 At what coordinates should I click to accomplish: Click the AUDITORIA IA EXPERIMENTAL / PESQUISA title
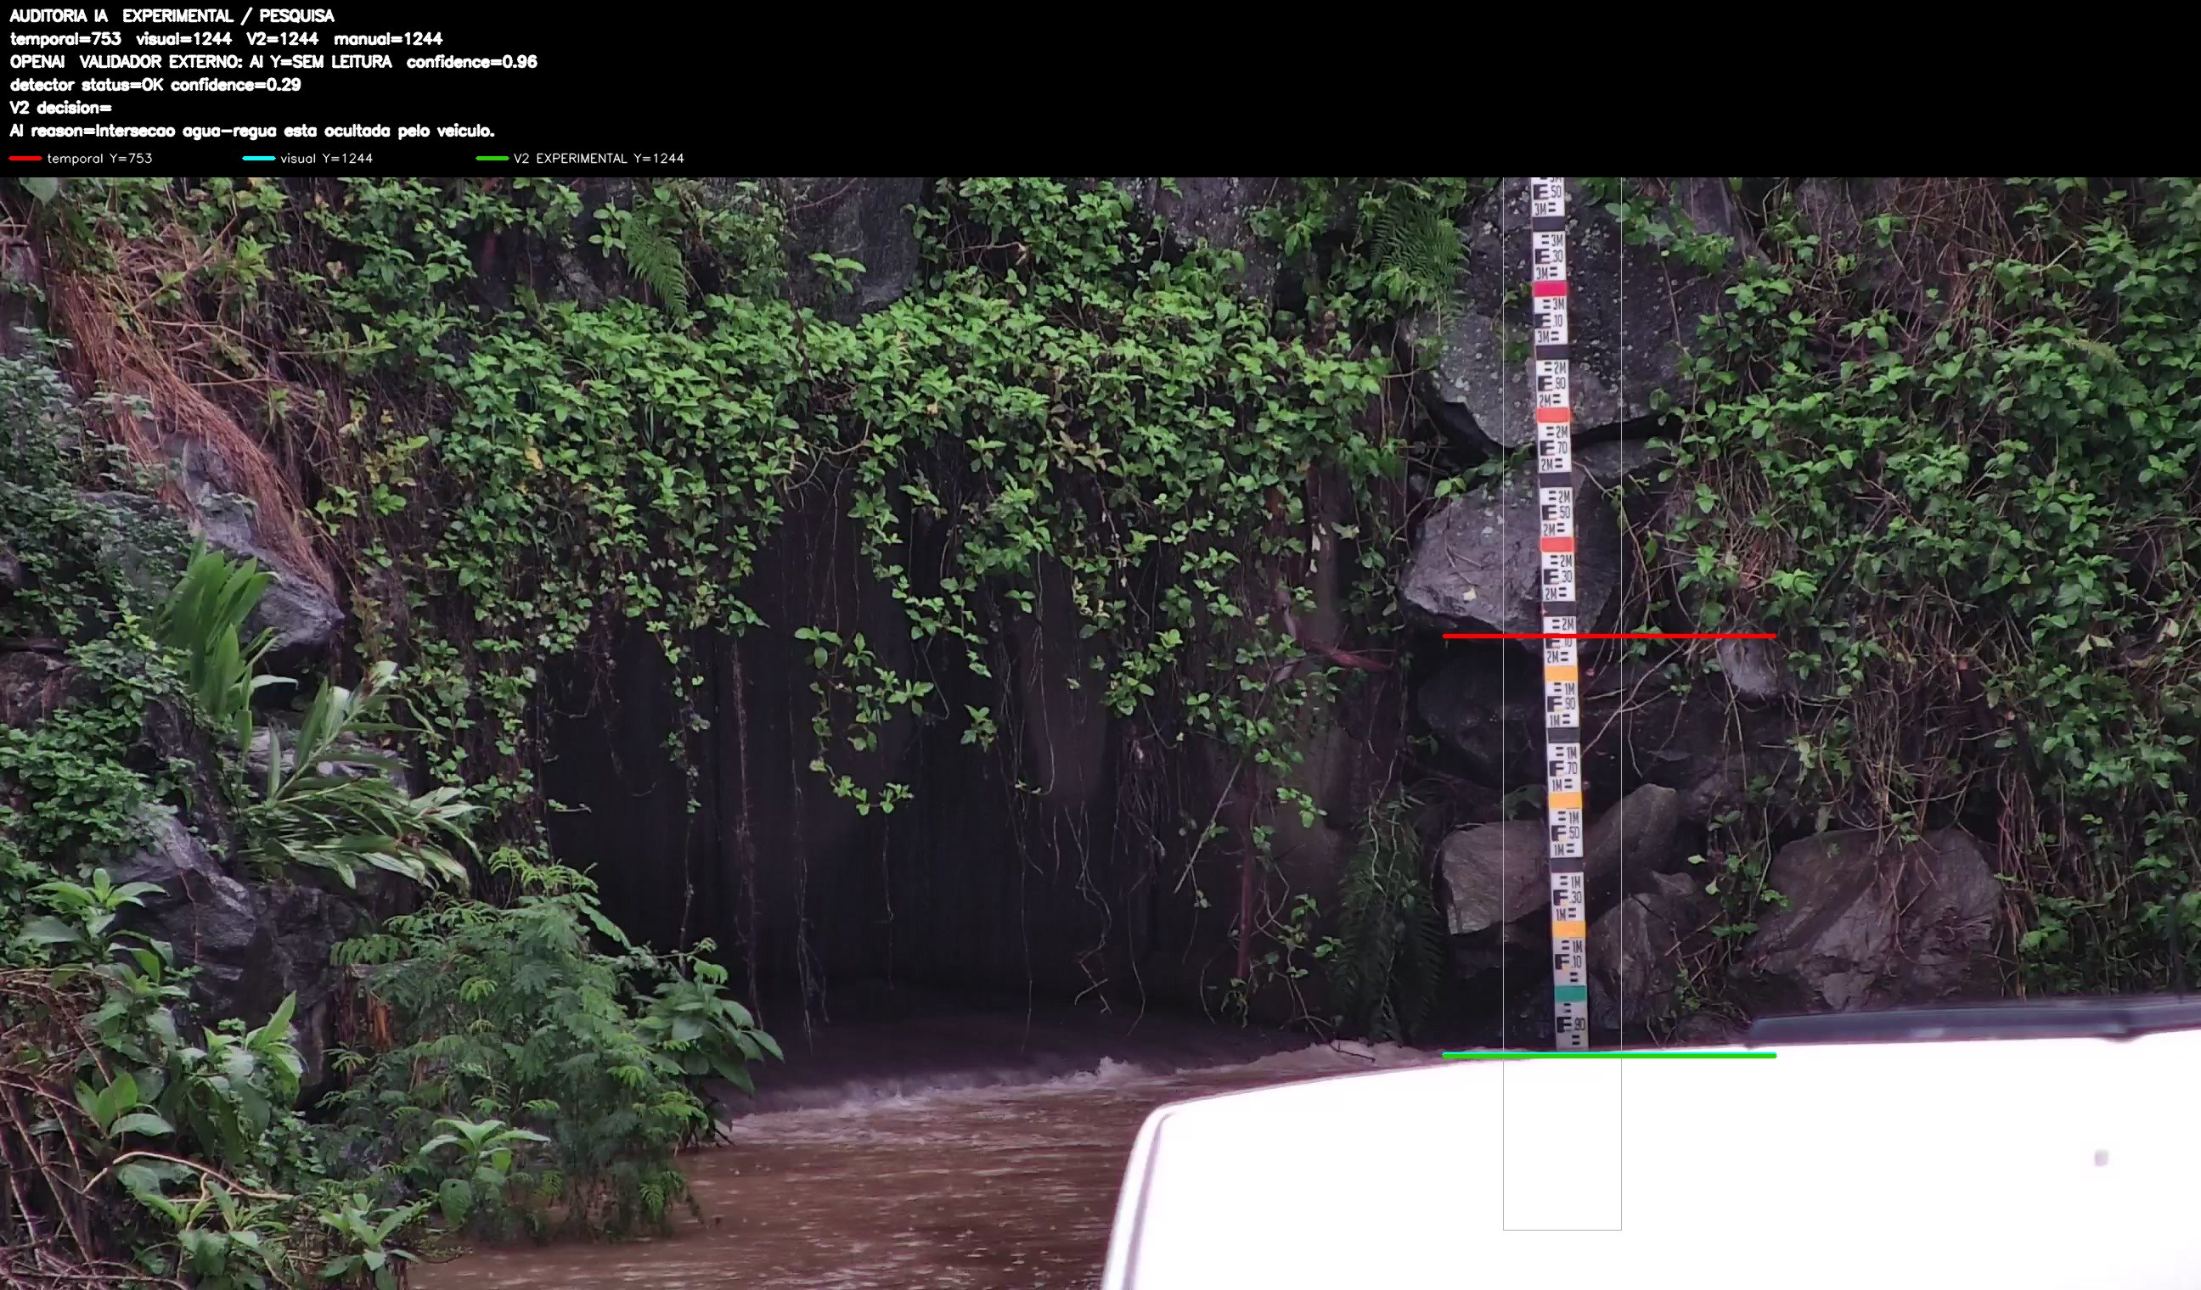click(172, 16)
